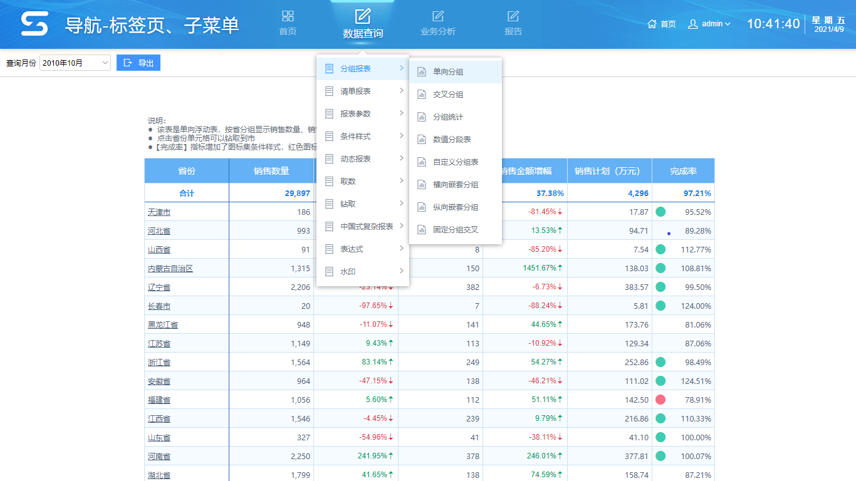Open the 查询月份 dropdown showing 2010年10月
The image size is (856, 481).
[x=75, y=63]
